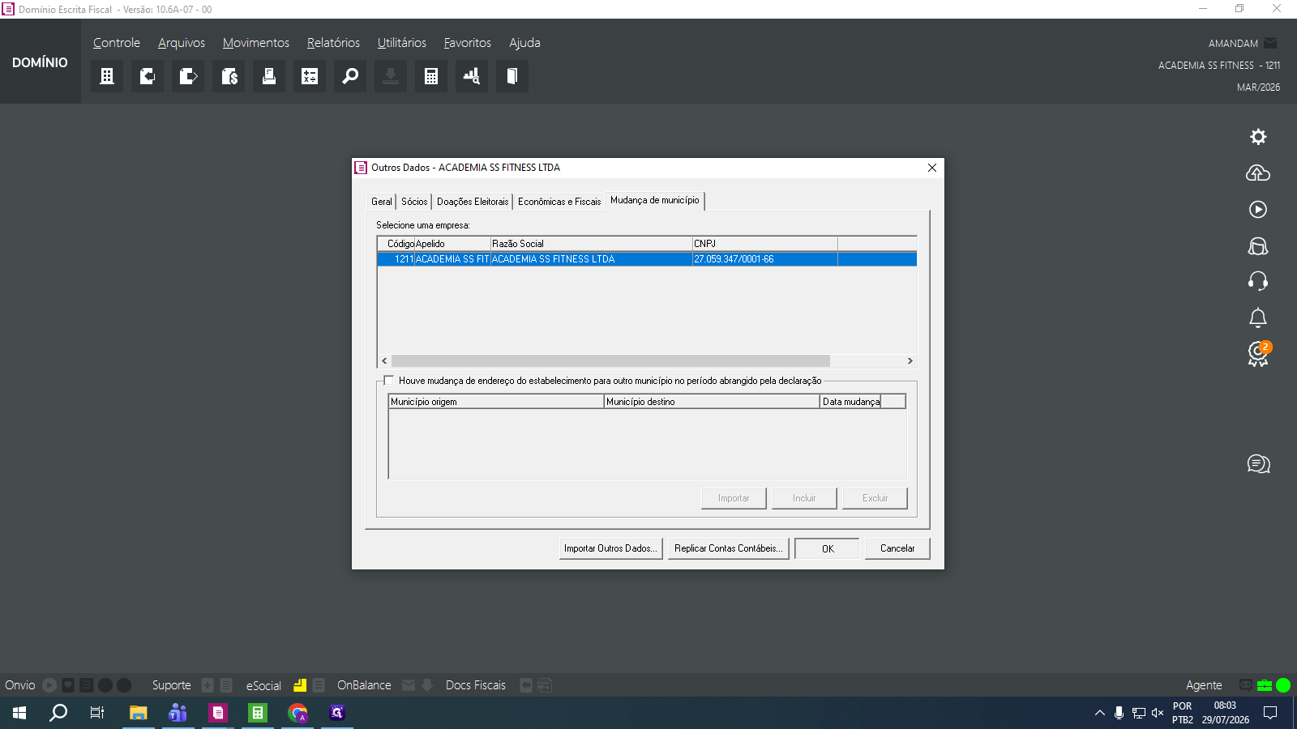Viewport: 1297px width, 729px height.
Task: Select the row with CNPJ 27.059.347/0001-66
Action: [647, 259]
